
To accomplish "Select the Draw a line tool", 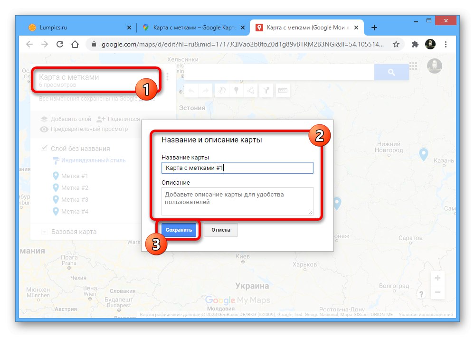I will 250,90.
